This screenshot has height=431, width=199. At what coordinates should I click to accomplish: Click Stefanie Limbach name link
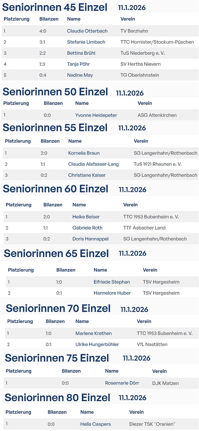[x=86, y=42]
